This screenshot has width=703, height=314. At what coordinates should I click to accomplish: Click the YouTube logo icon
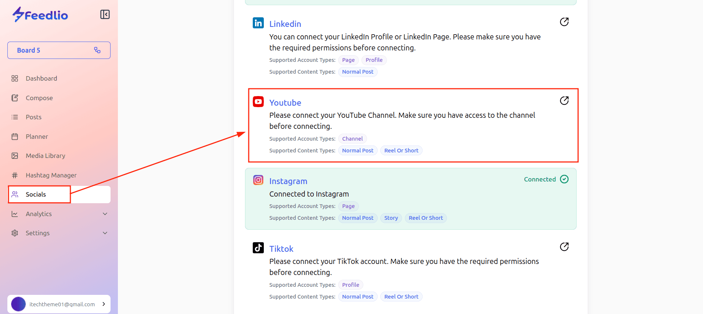(x=258, y=102)
